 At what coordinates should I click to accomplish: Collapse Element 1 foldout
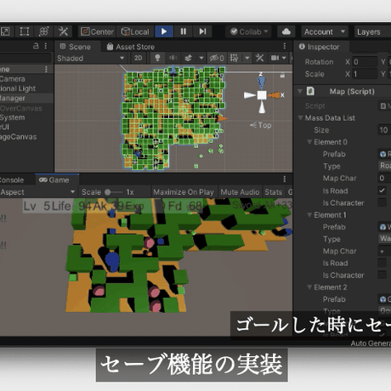309,215
